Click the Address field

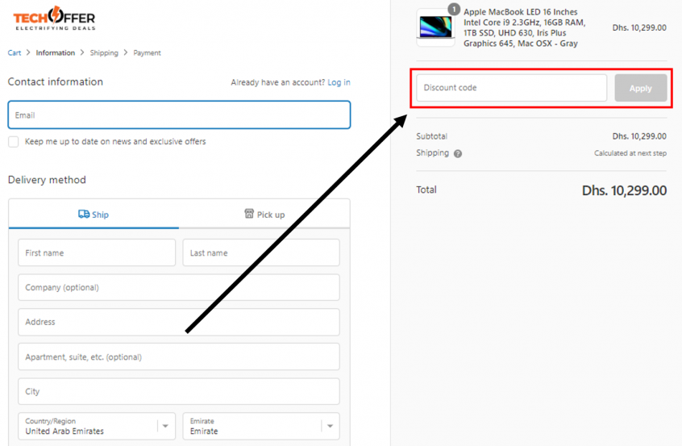point(179,322)
